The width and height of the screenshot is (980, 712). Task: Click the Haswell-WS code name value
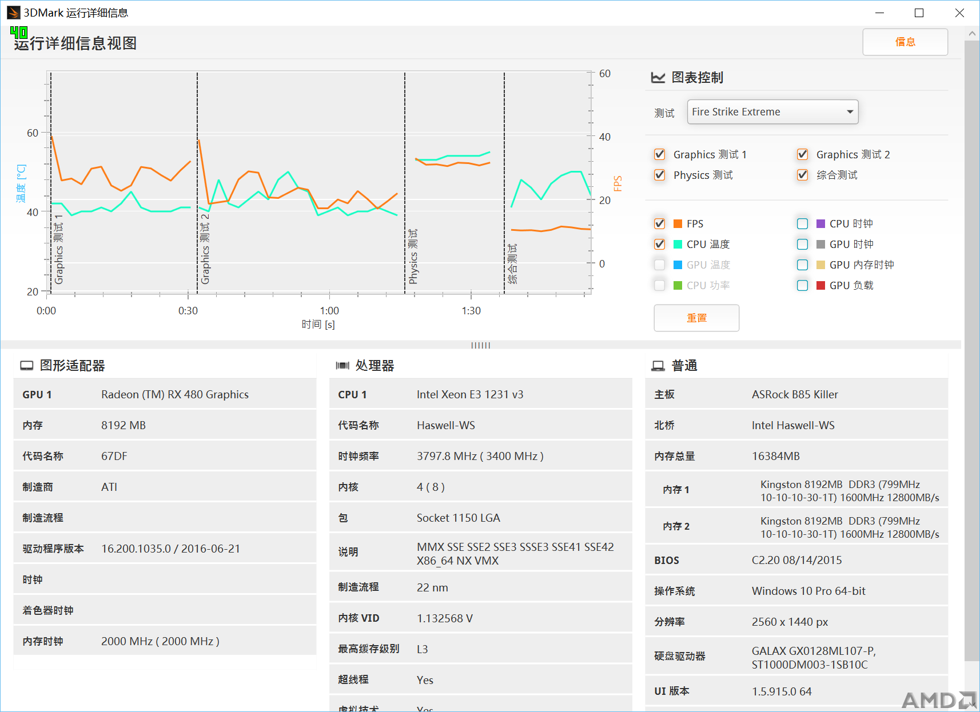446,426
